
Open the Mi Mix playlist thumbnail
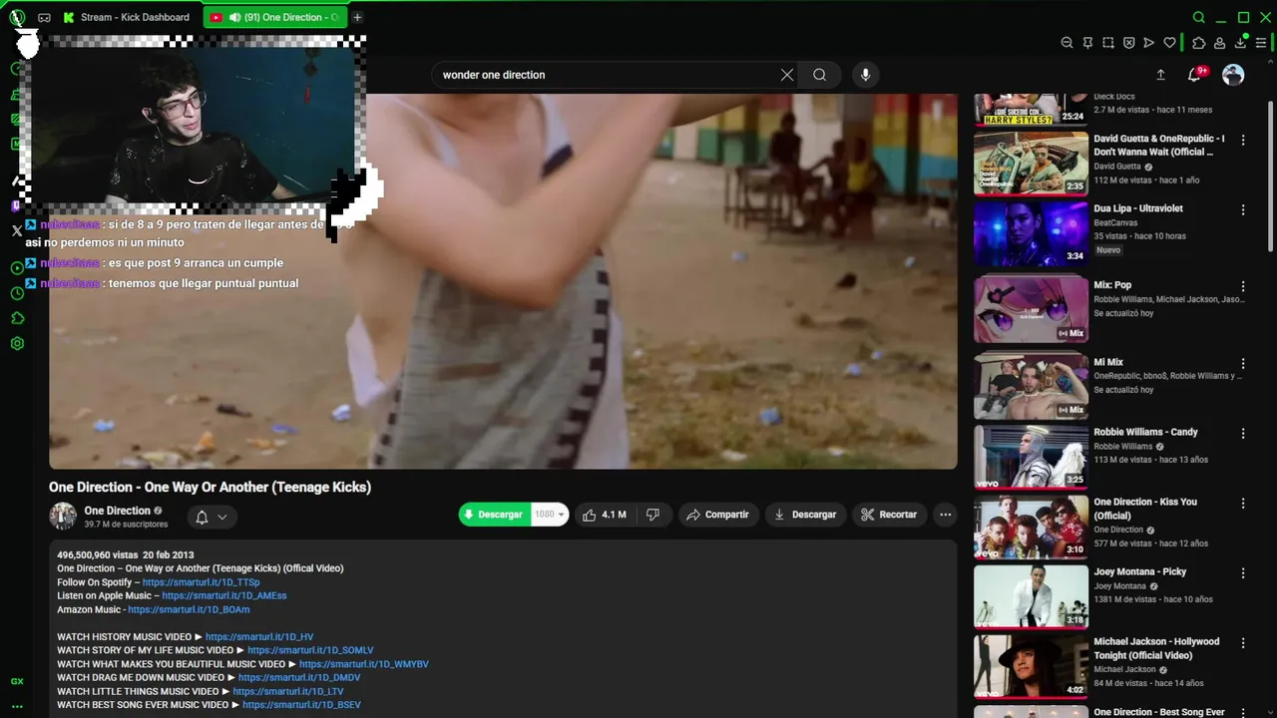pyautogui.click(x=1031, y=387)
